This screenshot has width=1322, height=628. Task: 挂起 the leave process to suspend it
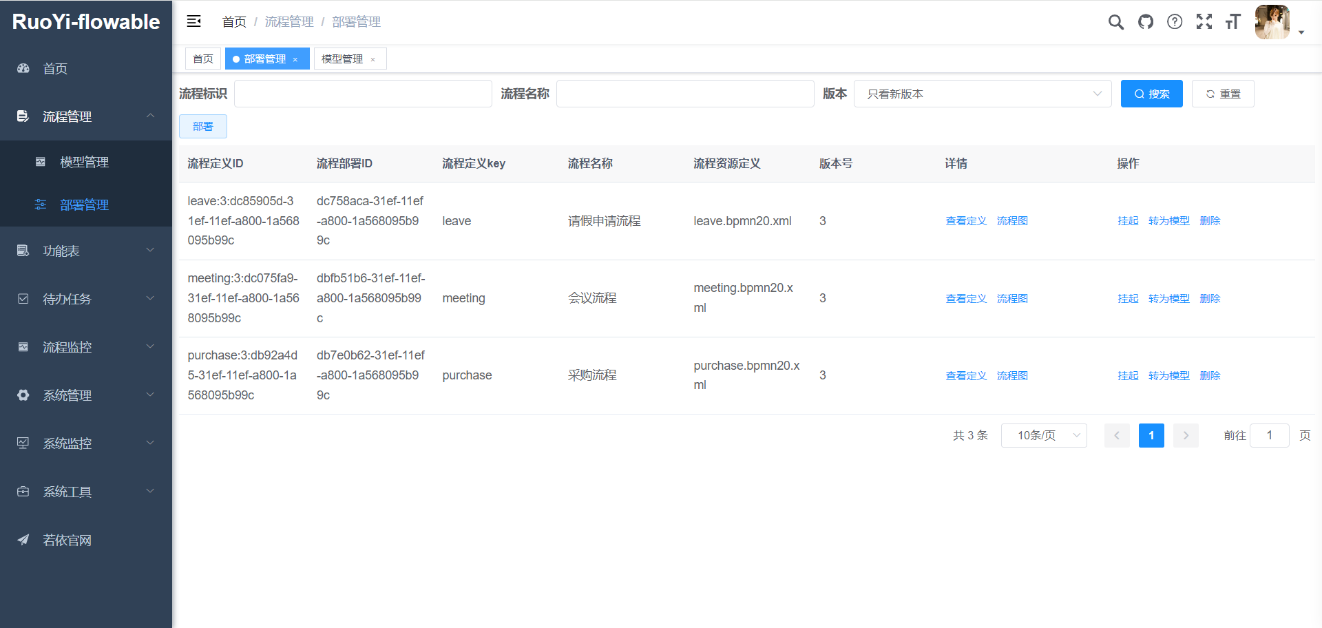point(1128,220)
